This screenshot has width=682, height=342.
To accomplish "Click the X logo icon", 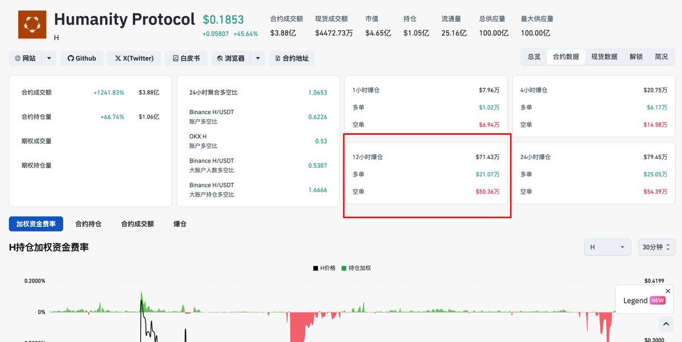I will 118,58.
